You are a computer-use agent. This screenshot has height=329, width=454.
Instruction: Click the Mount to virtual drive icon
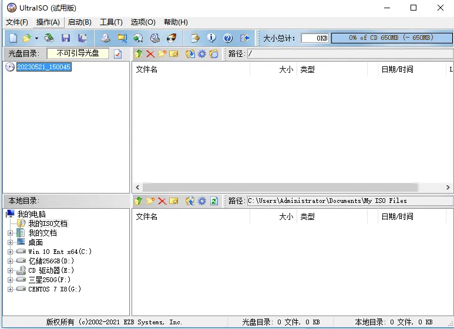[x=155, y=38]
